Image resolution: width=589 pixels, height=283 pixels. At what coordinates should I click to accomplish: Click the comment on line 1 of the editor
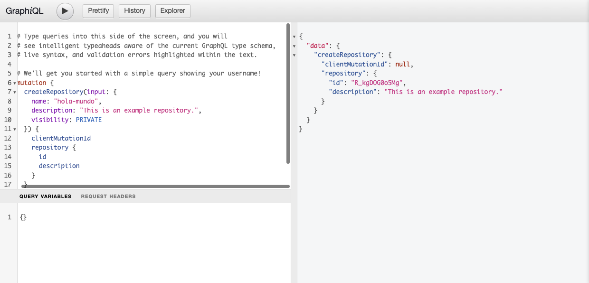(123, 36)
